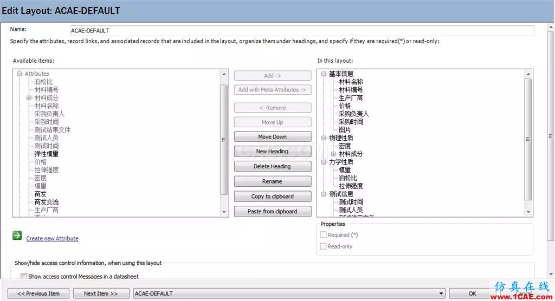Image resolution: width=555 pixels, height=301 pixels.
Task: Collapse the 力学性质 heading
Action: 324,162
